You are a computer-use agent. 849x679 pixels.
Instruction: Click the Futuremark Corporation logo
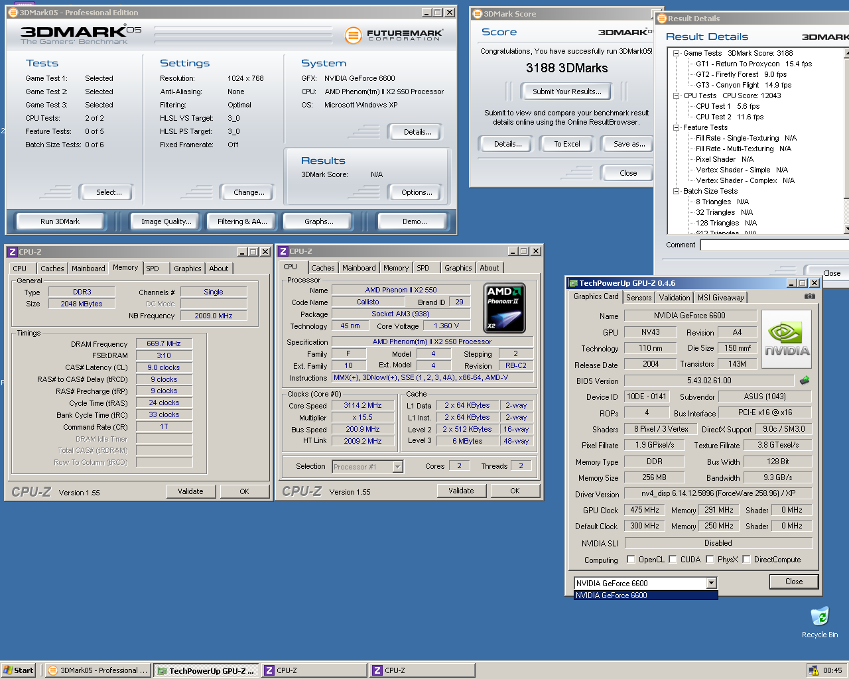[395, 35]
